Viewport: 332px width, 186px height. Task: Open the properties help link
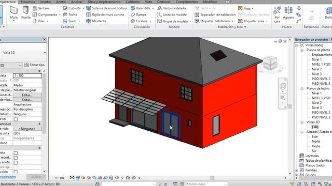[8, 177]
